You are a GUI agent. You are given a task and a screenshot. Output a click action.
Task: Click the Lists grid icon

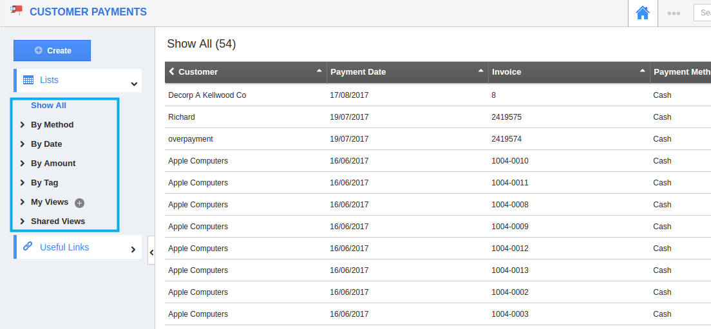pyautogui.click(x=28, y=80)
